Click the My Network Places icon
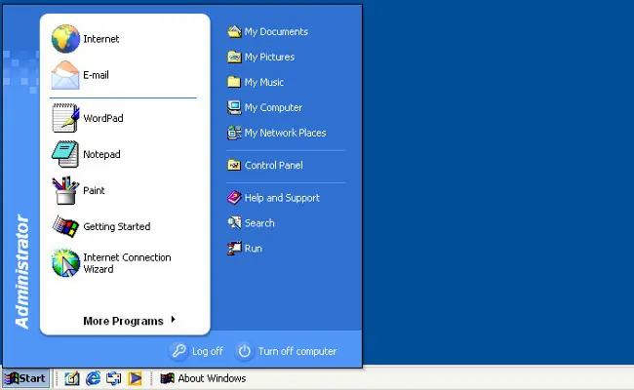This screenshot has height=390, width=634. click(x=234, y=133)
